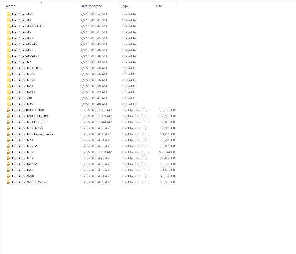Click folder icon for Fiat Allis FR35
Image resolution: width=296 pixels, height=254 pixels.
9,104
